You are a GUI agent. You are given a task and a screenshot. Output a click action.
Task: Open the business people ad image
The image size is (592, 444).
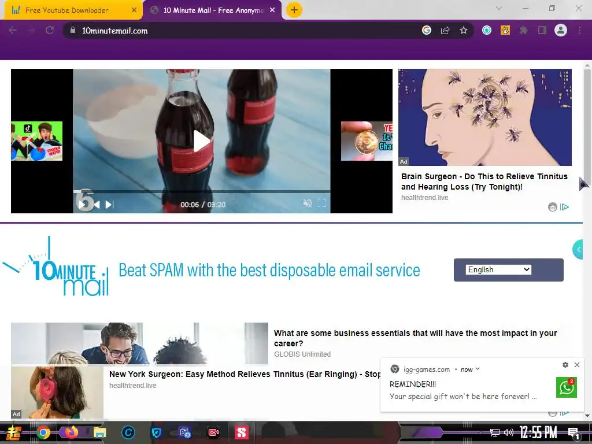[x=140, y=343]
